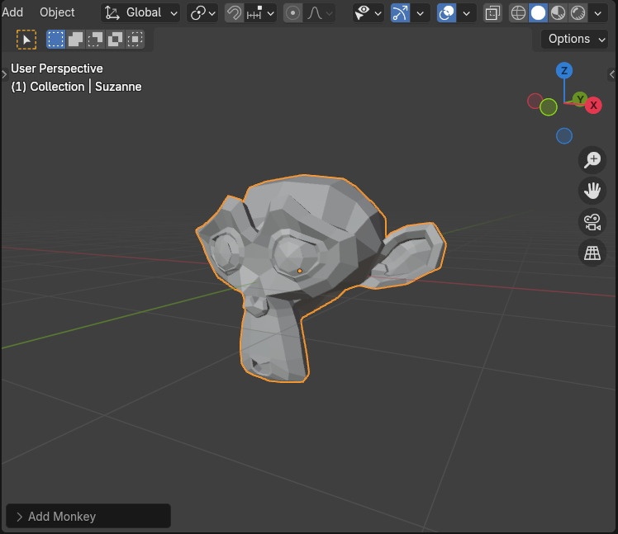Switch to Solid shading
Viewport: 618px width, 534px height.
click(x=538, y=13)
